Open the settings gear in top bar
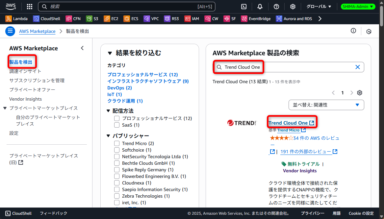The height and width of the screenshot is (219, 384). click(293, 7)
